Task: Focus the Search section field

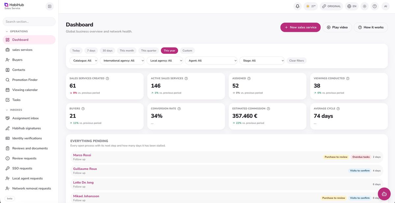Action: 29,22
